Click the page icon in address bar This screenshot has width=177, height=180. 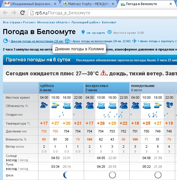pyautogui.click(x=32, y=13)
